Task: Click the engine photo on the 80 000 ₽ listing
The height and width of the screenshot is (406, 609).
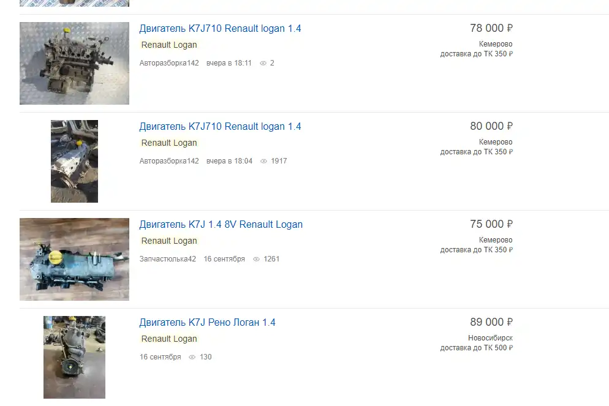Action: (x=74, y=161)
